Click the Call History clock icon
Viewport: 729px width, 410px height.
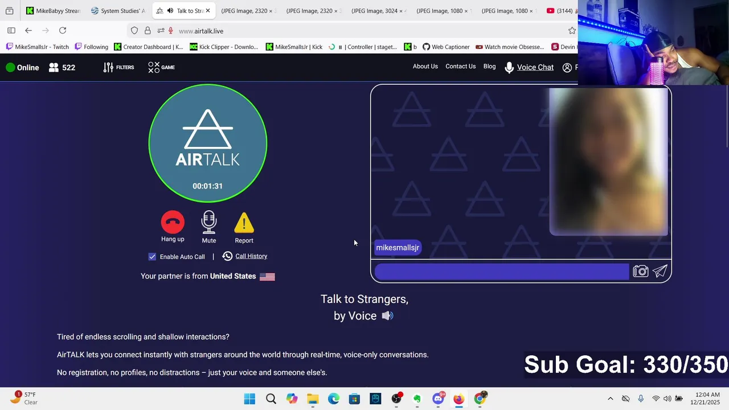coord(227,256)
